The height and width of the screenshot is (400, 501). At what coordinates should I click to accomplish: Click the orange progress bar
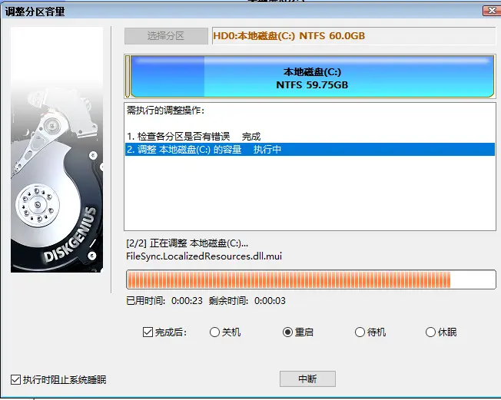pos(310,279)
